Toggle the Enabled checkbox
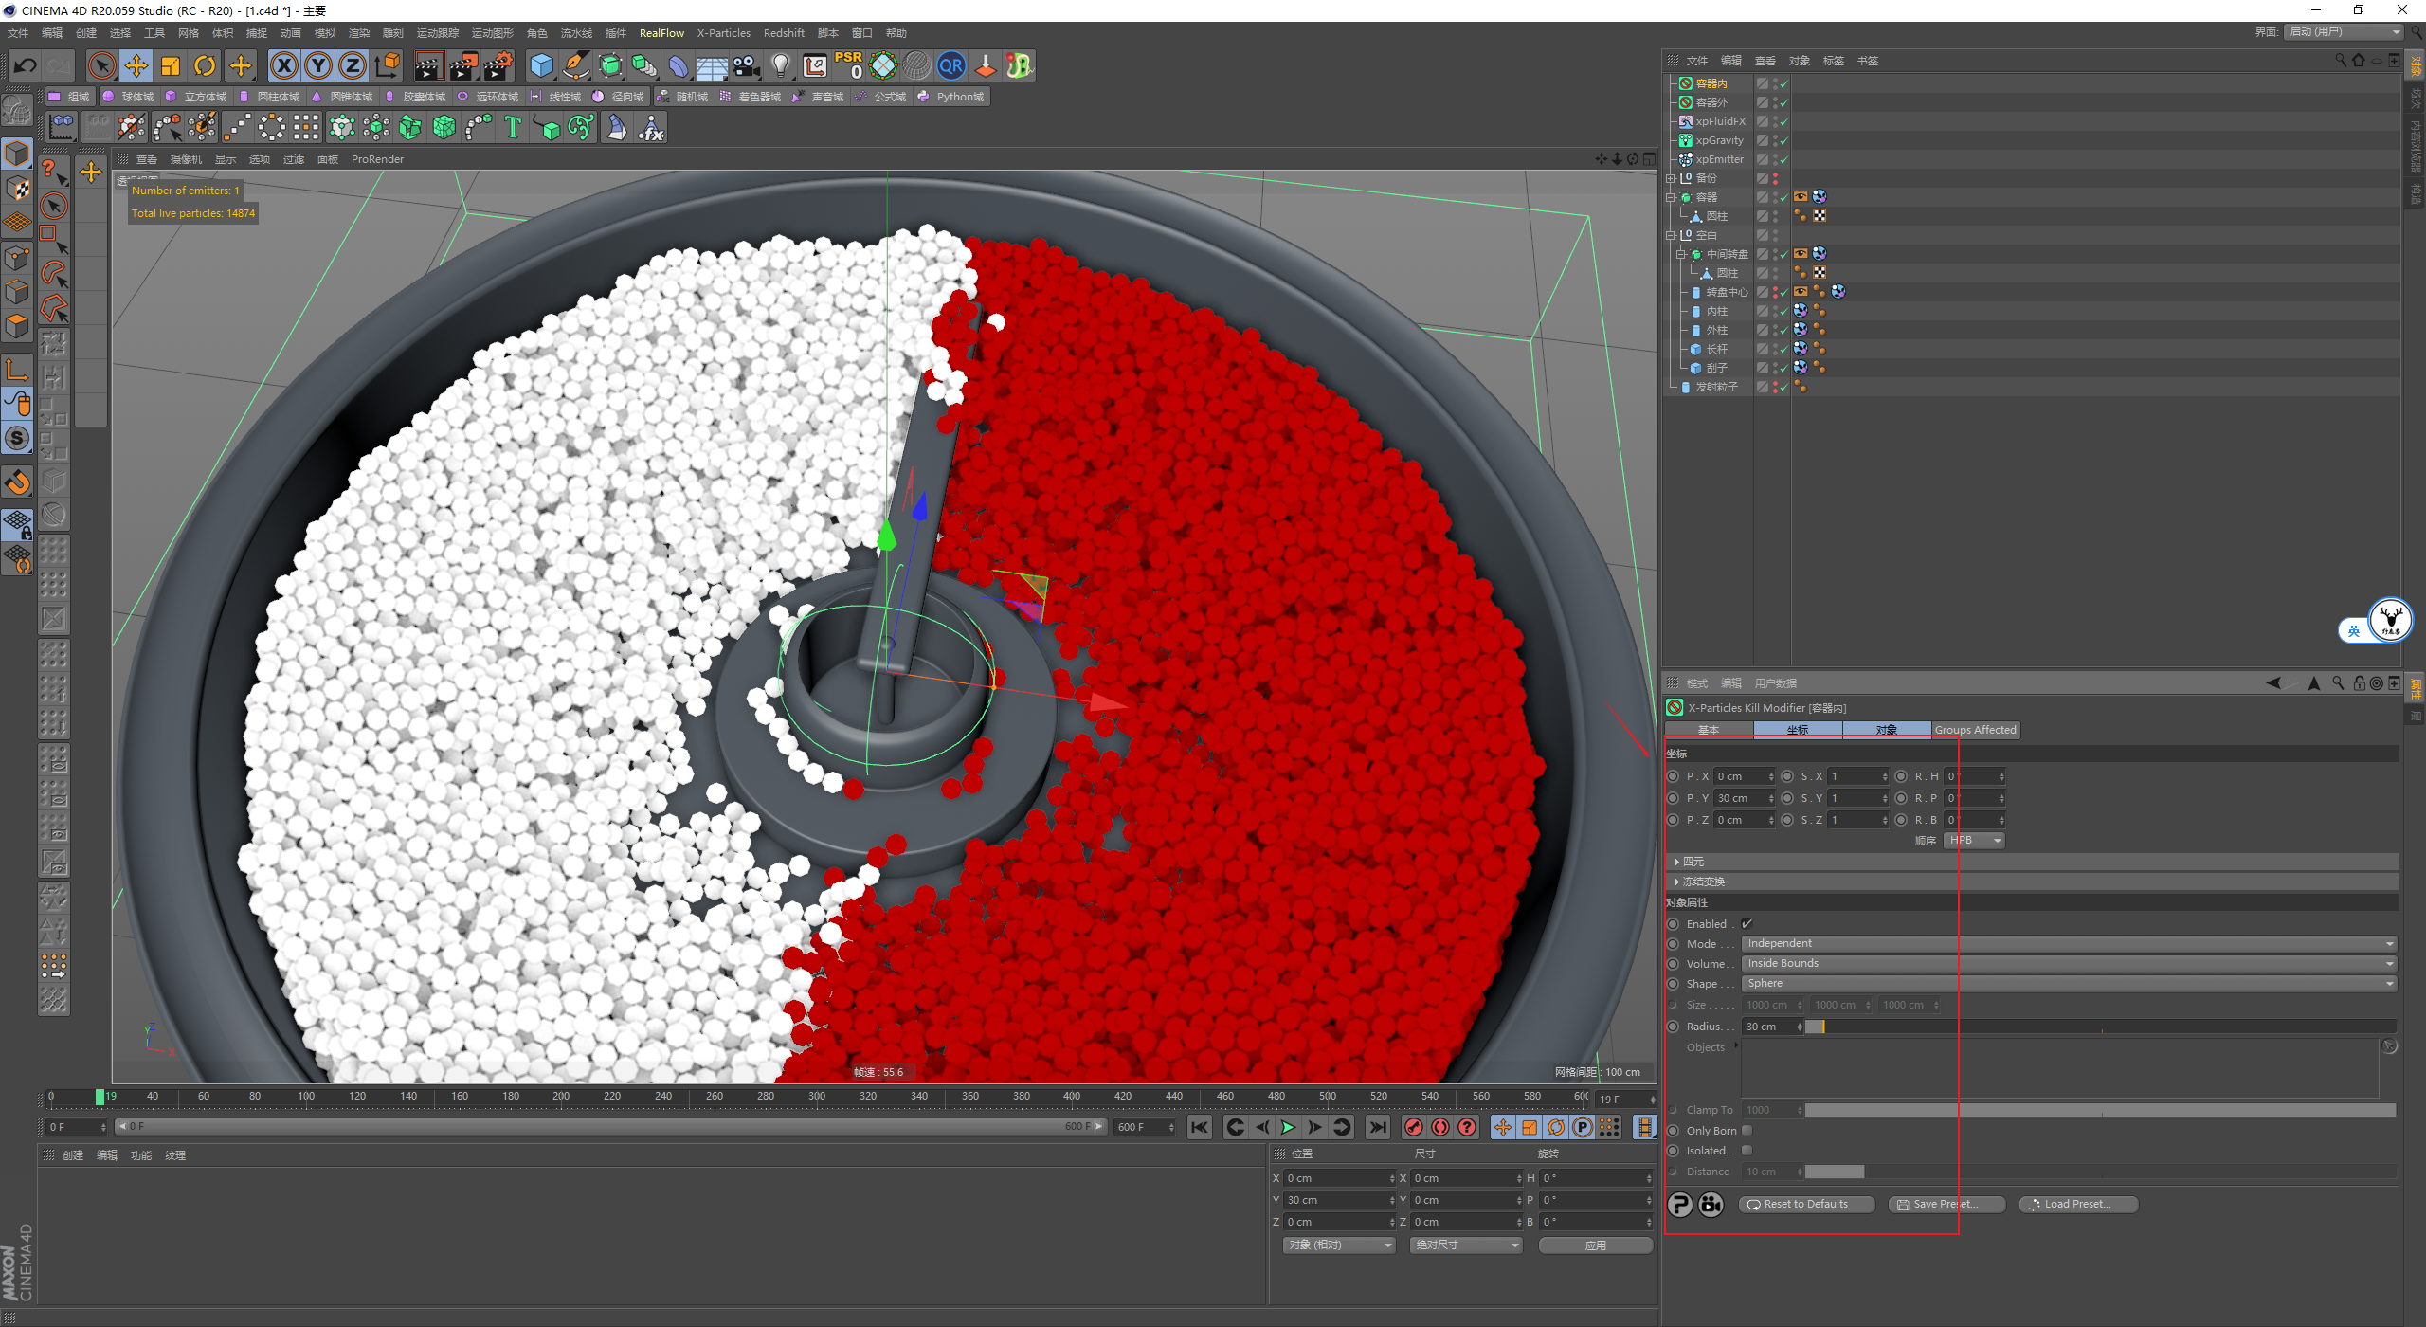 pyautogui.click(x=1747, y=924)
